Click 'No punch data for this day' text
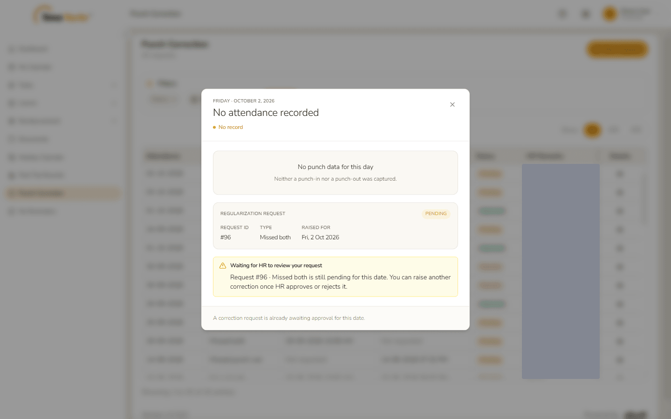This screenshot has height=419, width=671. click(335, 167)
